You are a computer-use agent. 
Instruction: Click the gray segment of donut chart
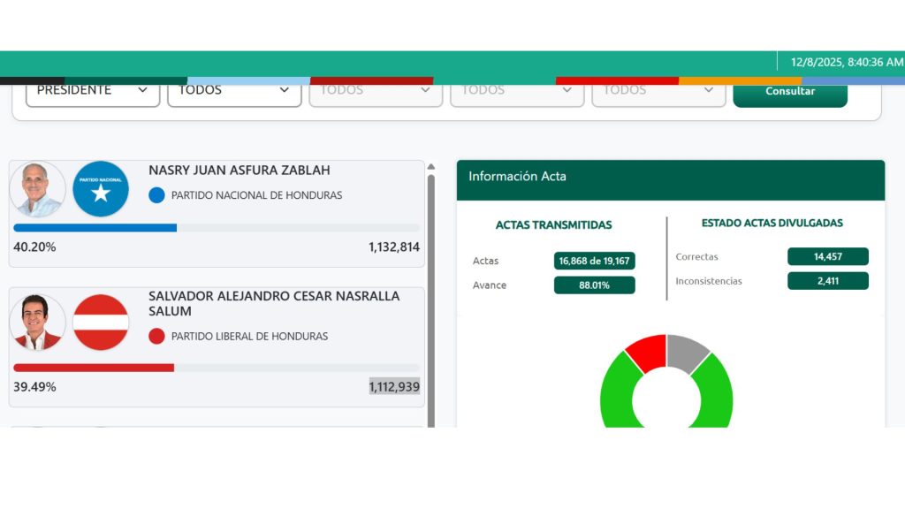[686, 352]
